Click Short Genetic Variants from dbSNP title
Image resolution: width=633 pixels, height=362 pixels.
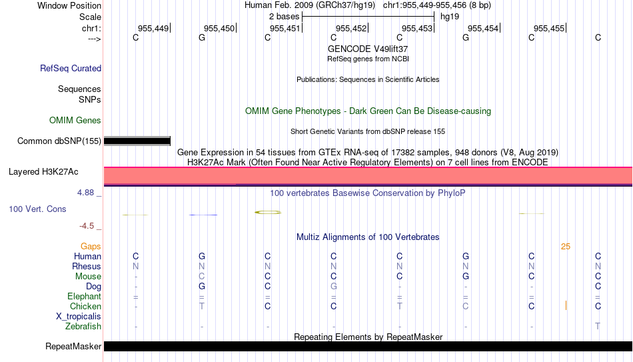368,132
